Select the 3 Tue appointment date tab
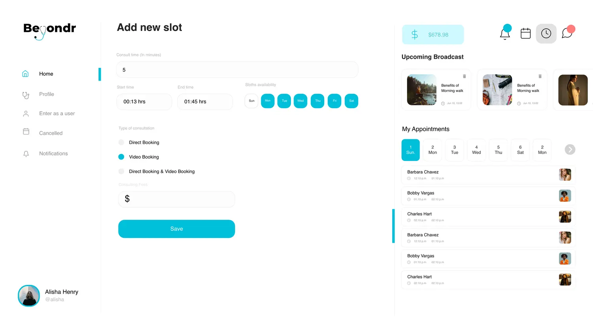Image resolution: width=593 pixels, height=333 pixels. click(455, 150)
